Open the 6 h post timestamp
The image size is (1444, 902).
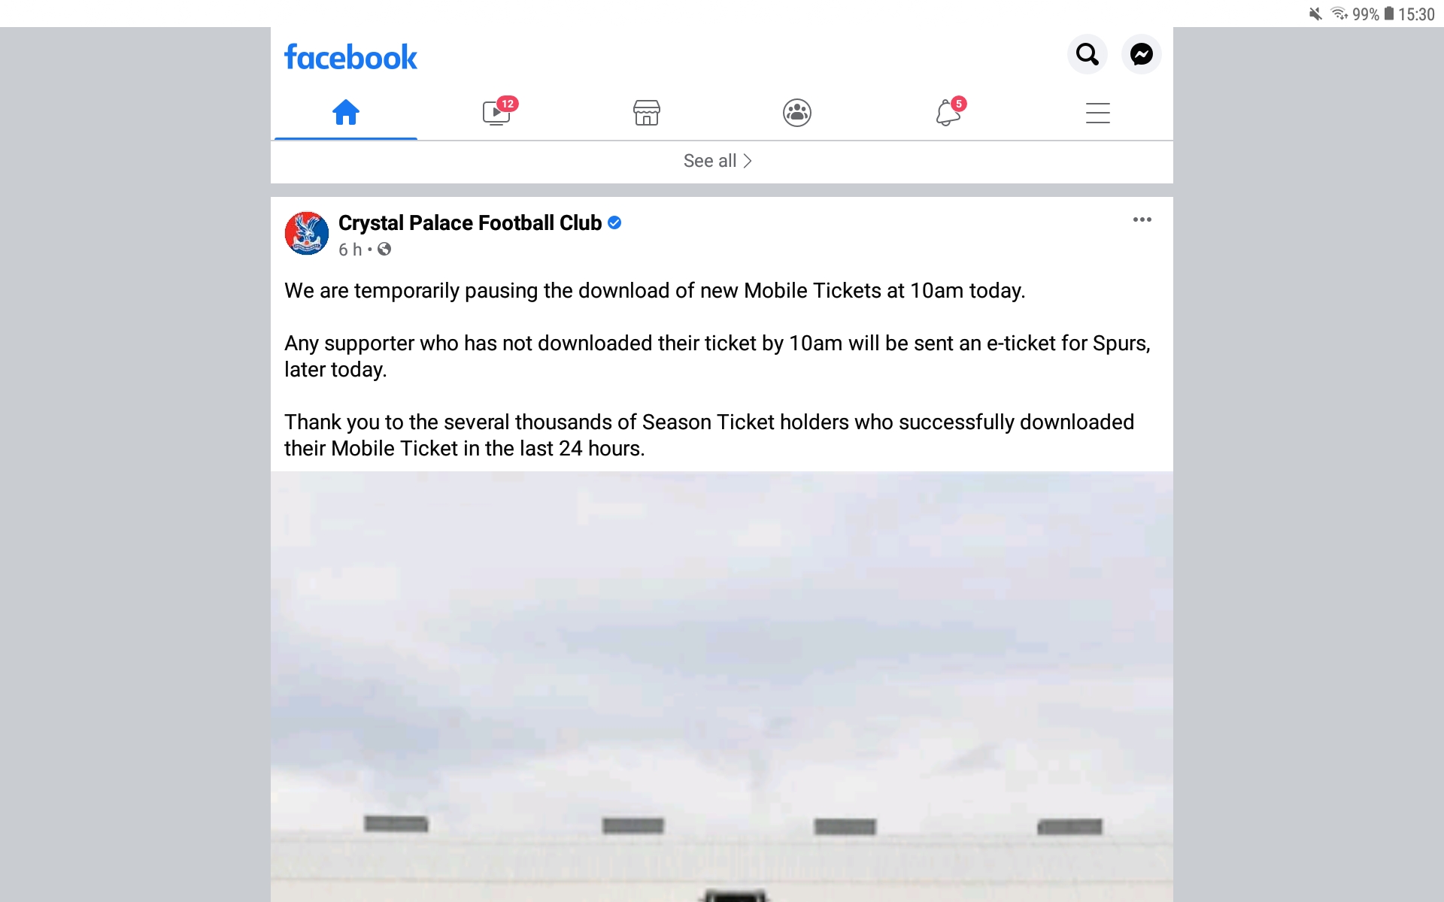[350, 250]
